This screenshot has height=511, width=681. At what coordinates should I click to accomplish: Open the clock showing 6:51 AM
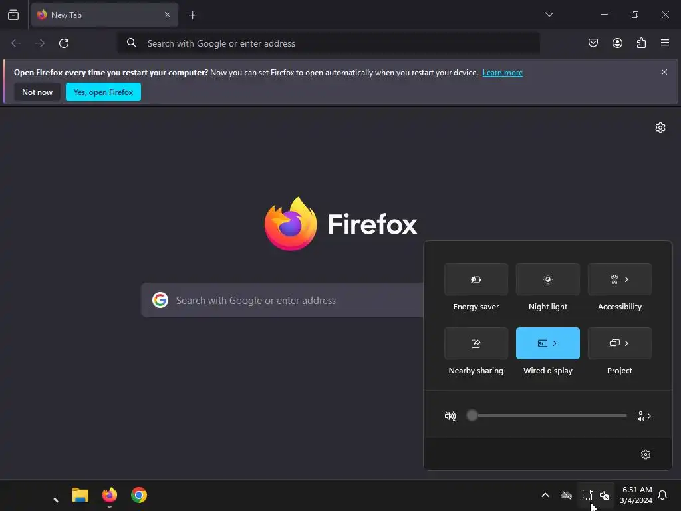636,495
